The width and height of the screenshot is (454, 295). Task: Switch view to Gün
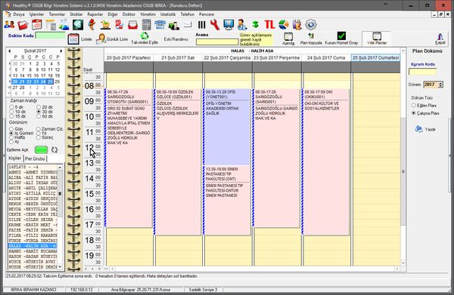point(11,129)
